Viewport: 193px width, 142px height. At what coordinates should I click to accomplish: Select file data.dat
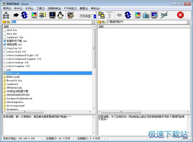(12, 34)
